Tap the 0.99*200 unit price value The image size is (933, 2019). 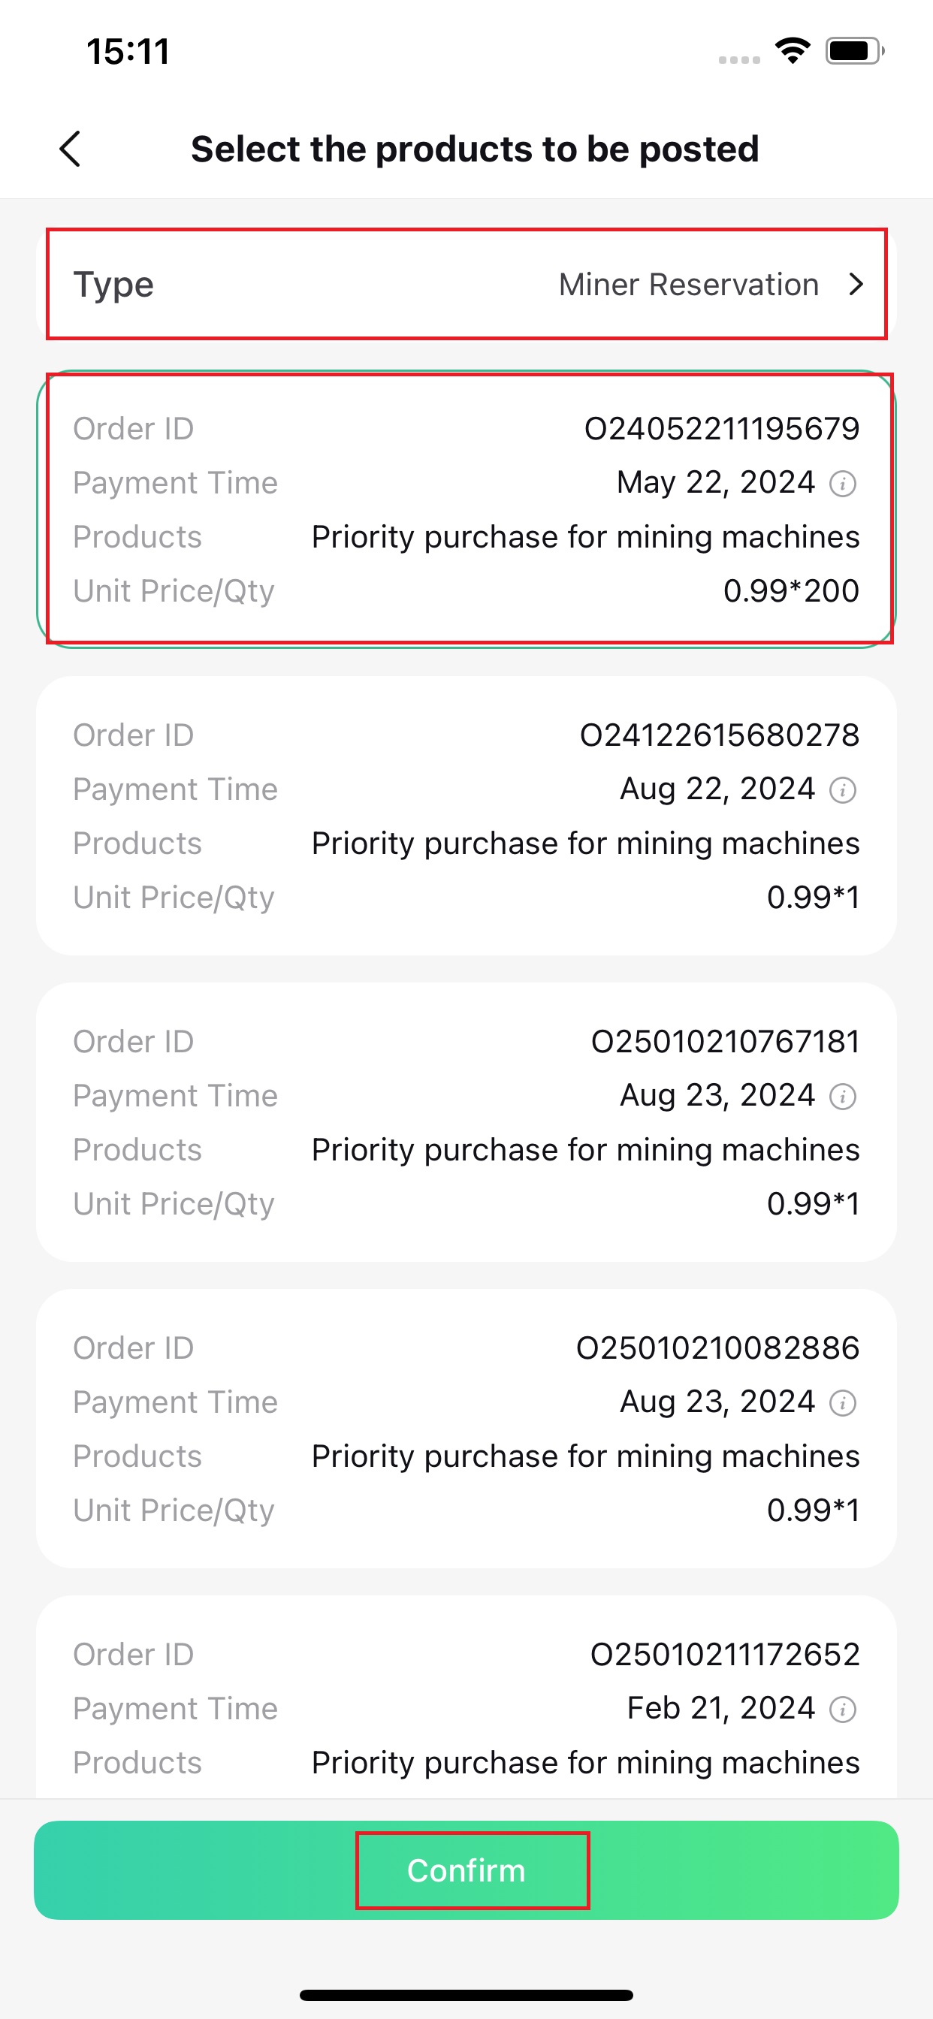click(791, 591)
